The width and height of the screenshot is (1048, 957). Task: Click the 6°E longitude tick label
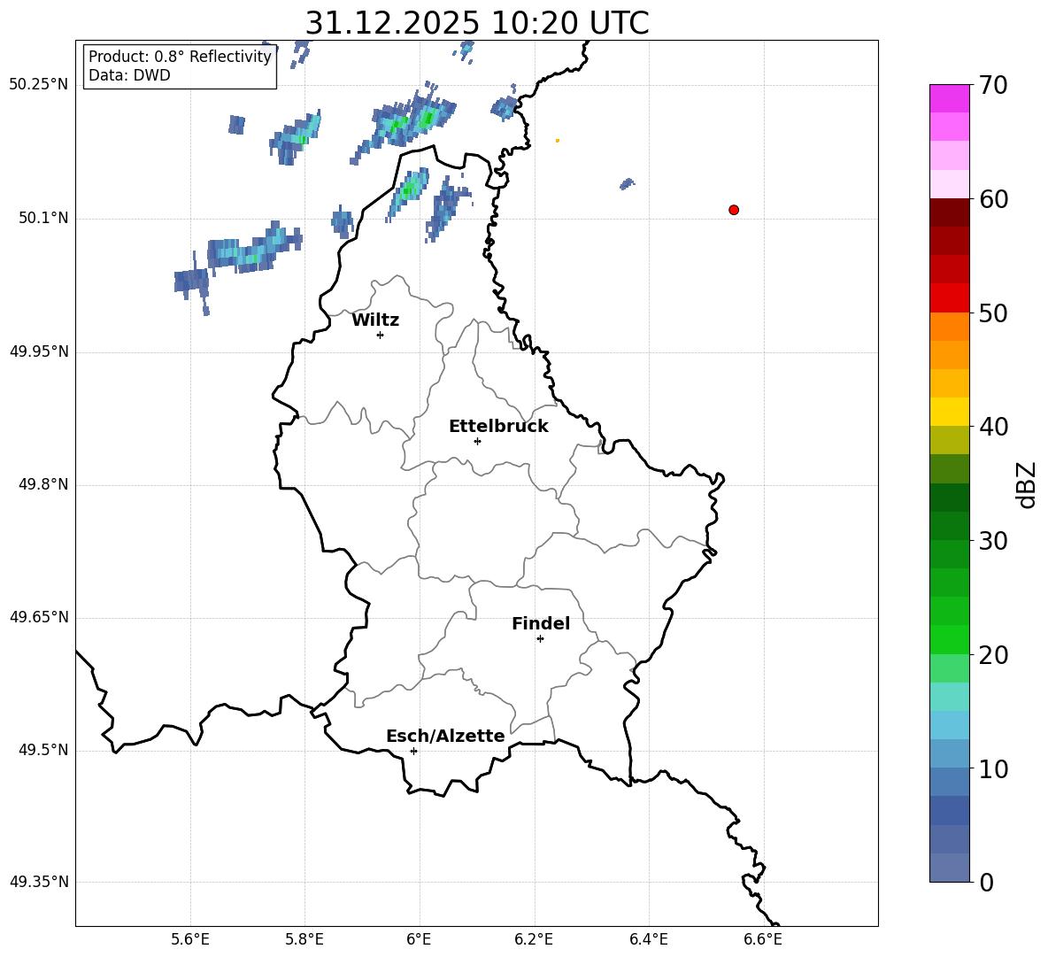(419, 939)
